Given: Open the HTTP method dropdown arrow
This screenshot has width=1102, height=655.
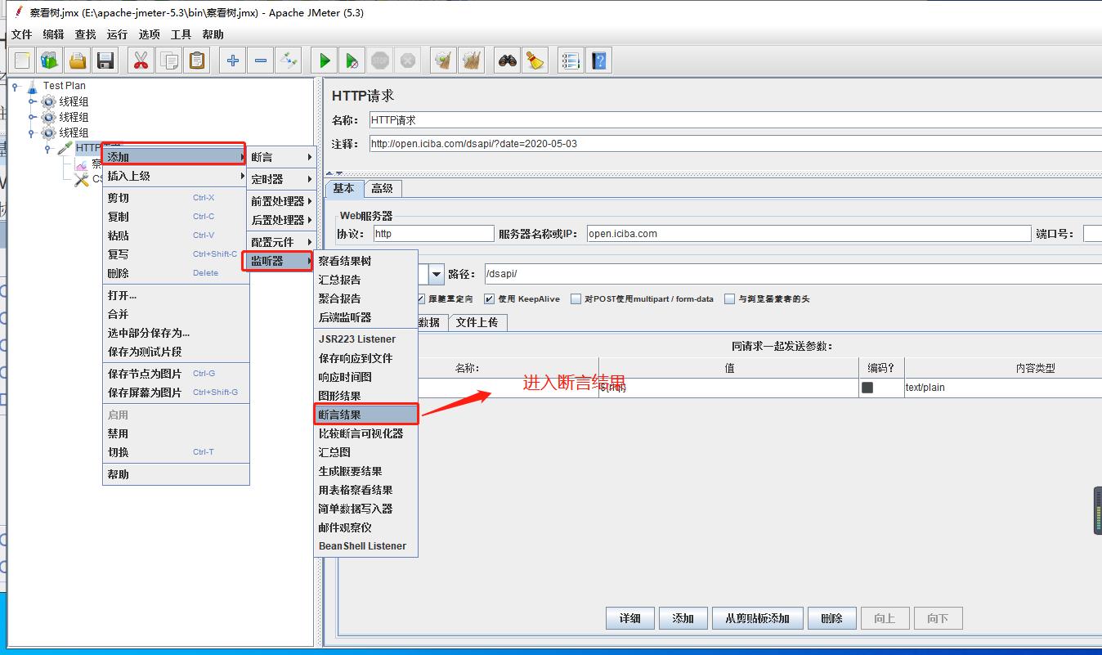Looking at the screenshot, I should click(436, 275).
